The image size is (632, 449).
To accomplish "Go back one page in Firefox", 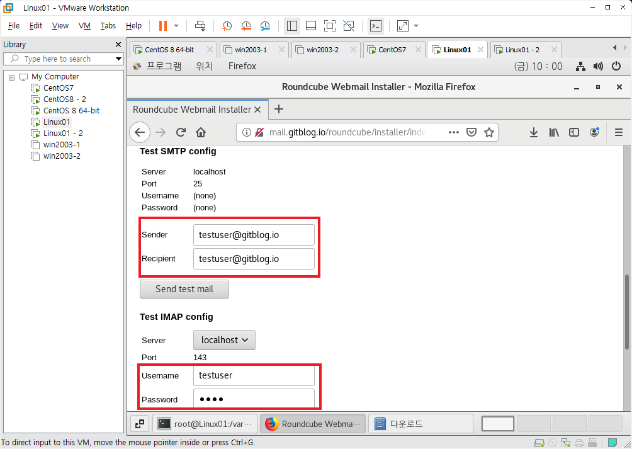I will (140, 132).
